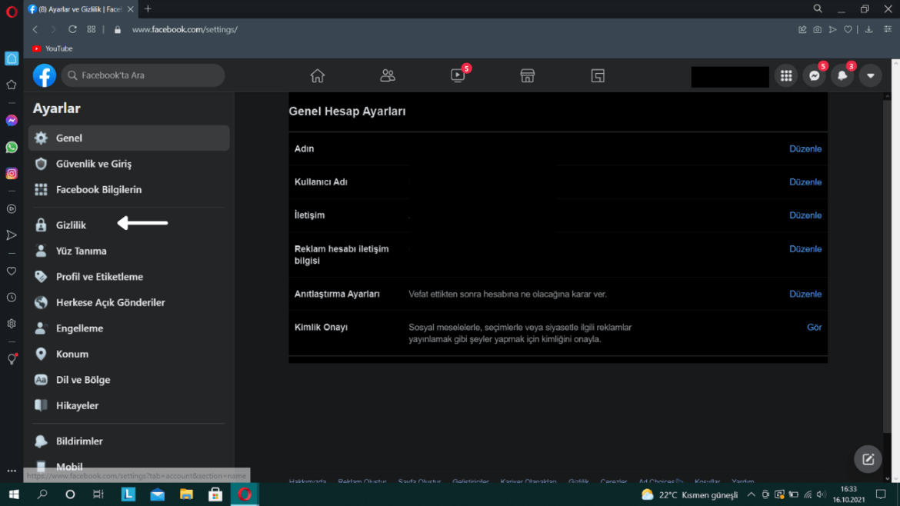
Task: Open the Friends icon in top navigation
Action: [388, 75]
